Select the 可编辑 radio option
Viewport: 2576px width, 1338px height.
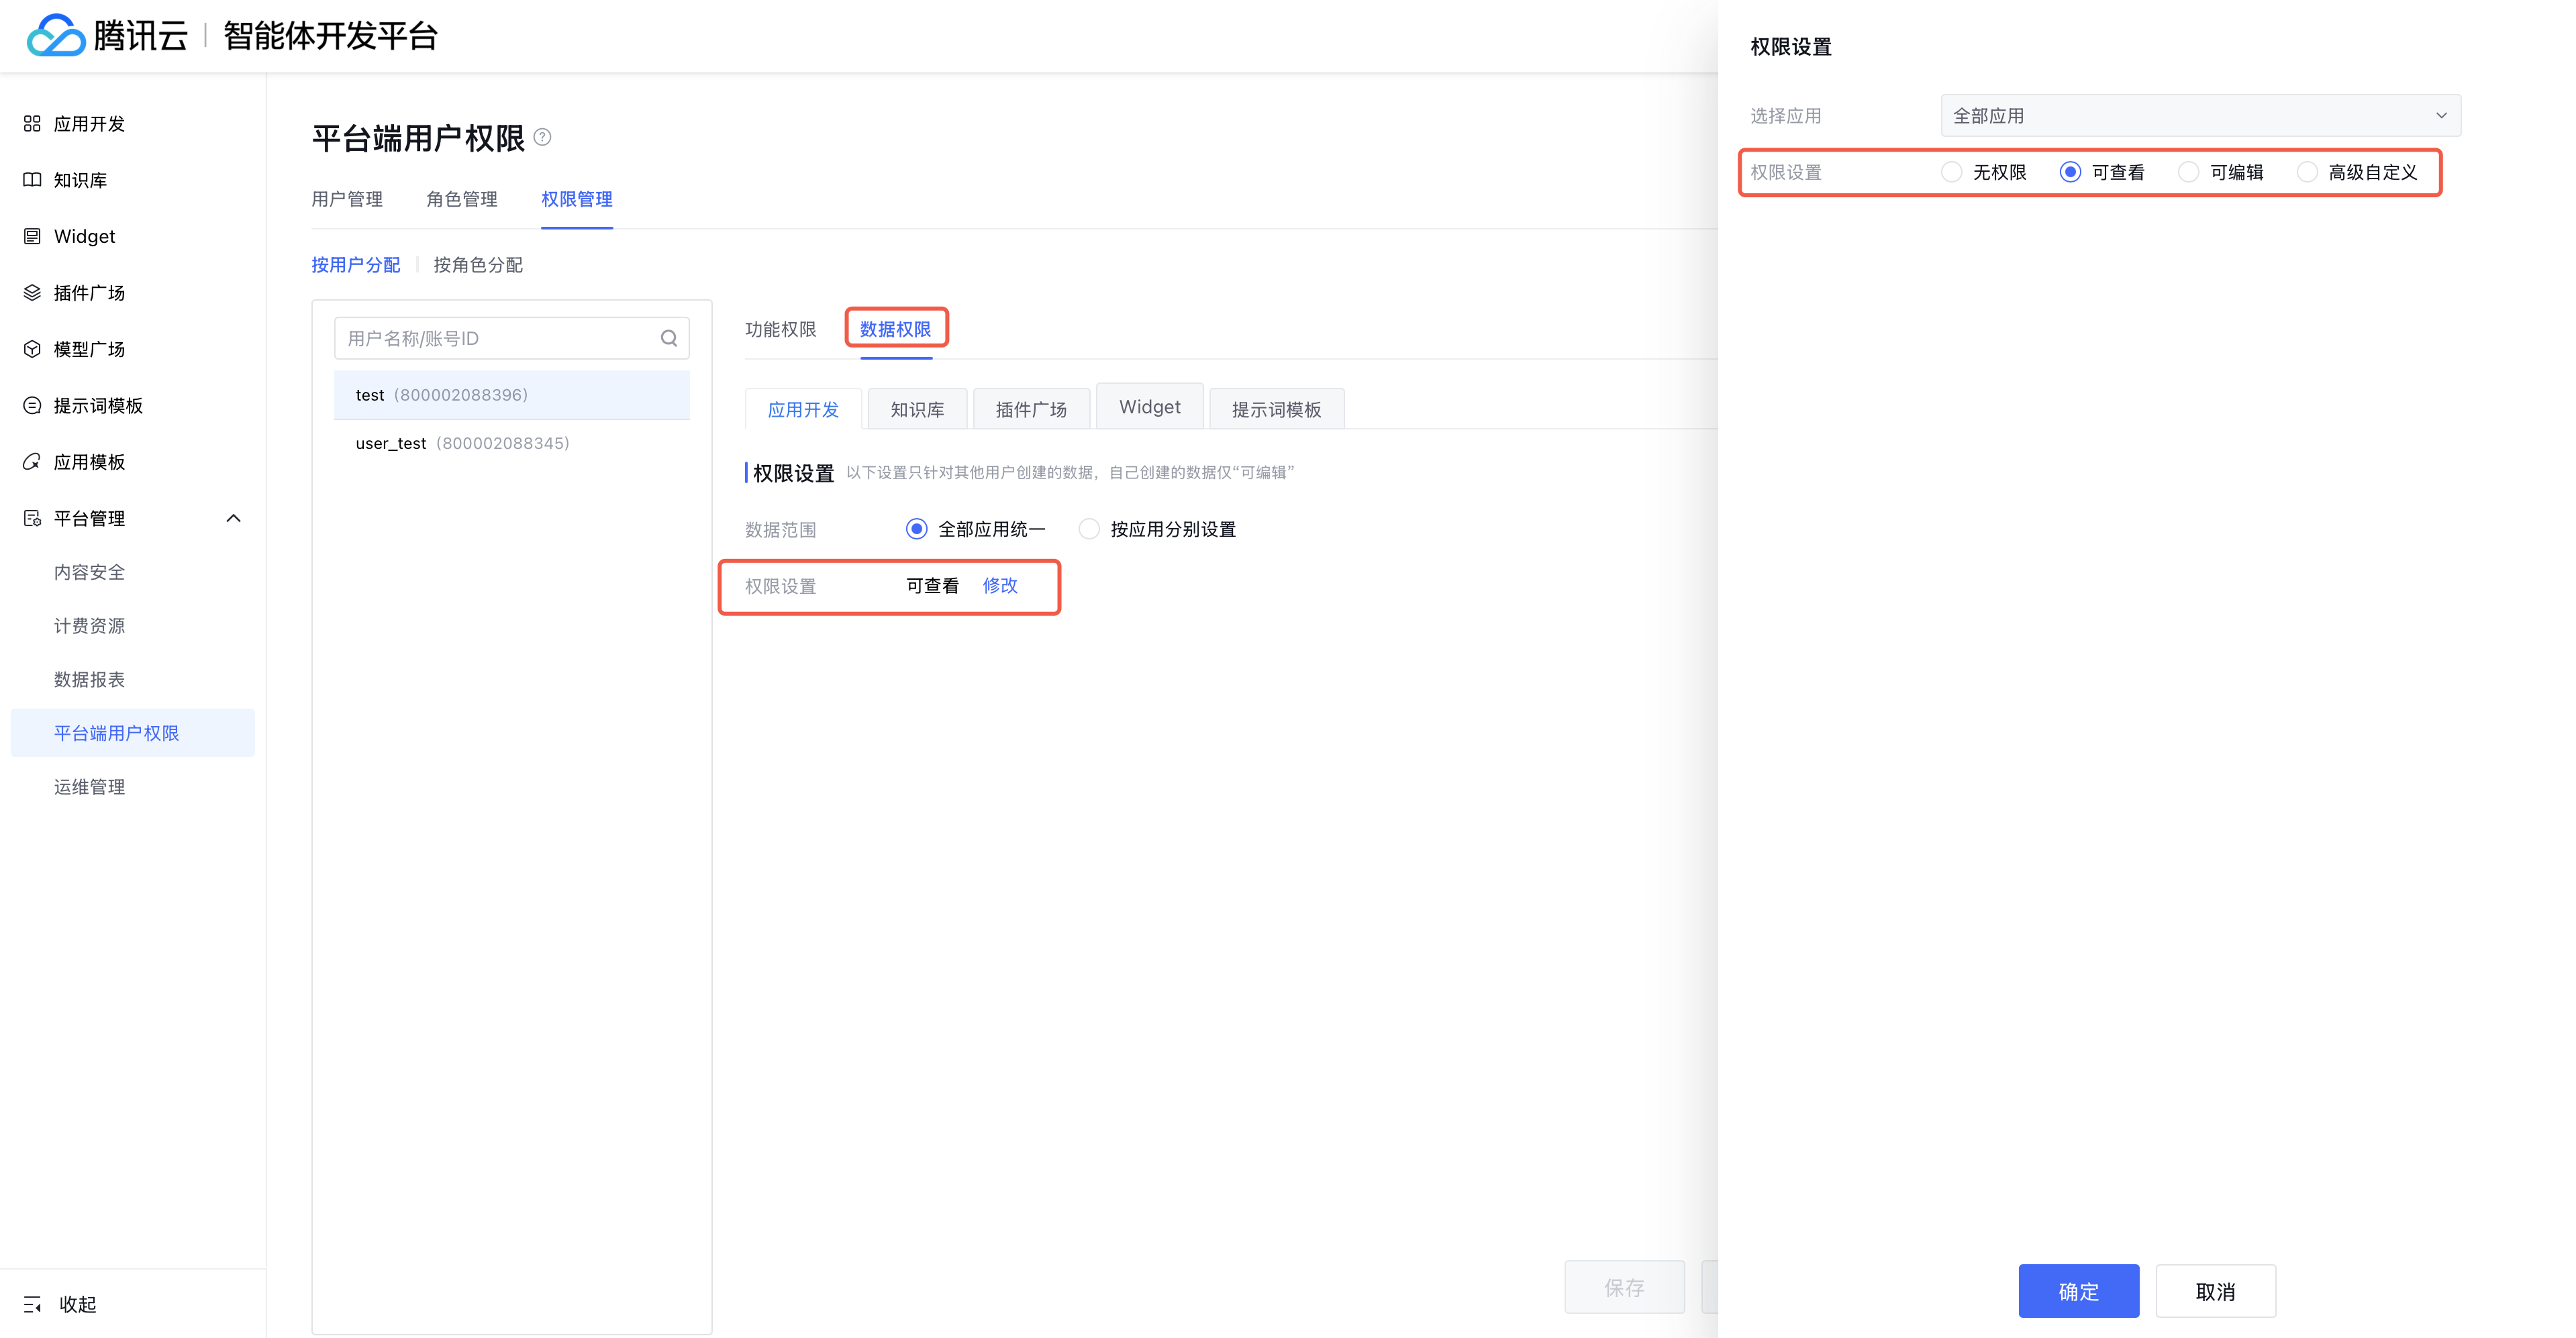tap(2188, 172)
